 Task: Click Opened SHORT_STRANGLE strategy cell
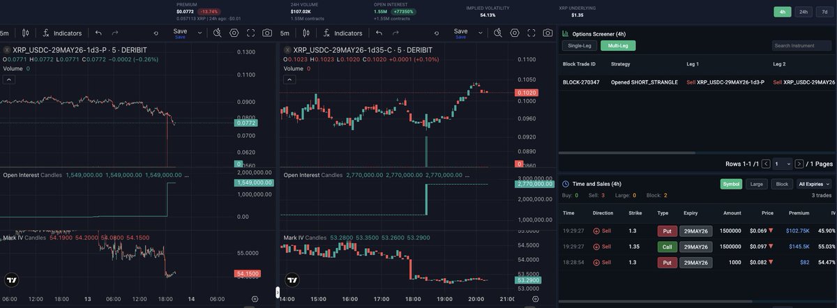pos(644,82)
